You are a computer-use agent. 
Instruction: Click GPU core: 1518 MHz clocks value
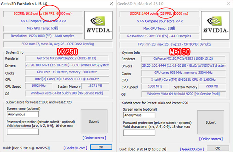[x=67, y=72]
